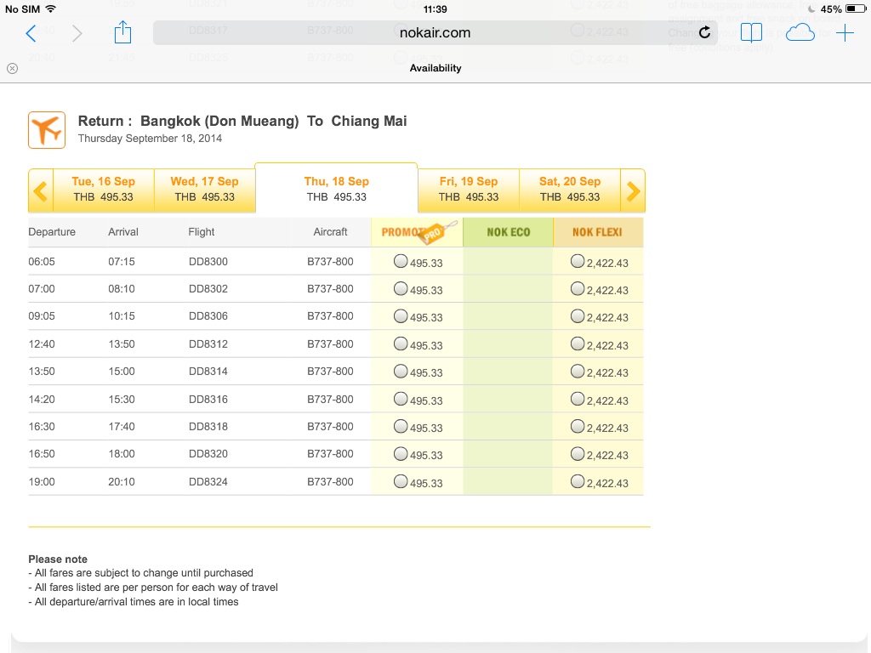
Task: Select Promo fare for flight DD8320
Action: point(401,454)
